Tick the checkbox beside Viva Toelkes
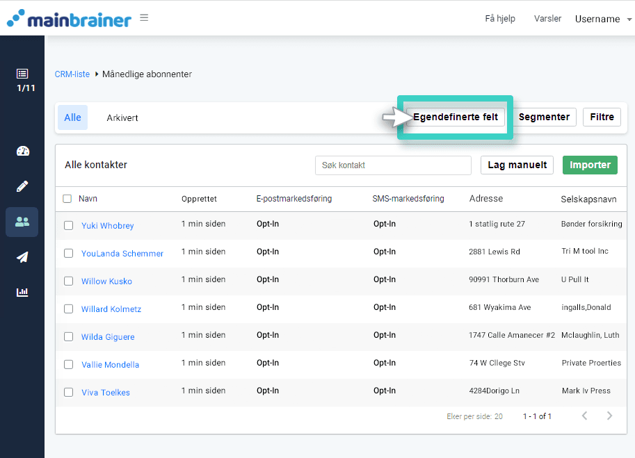The width and height of the screenshot is (635, 458). [68, 392]
